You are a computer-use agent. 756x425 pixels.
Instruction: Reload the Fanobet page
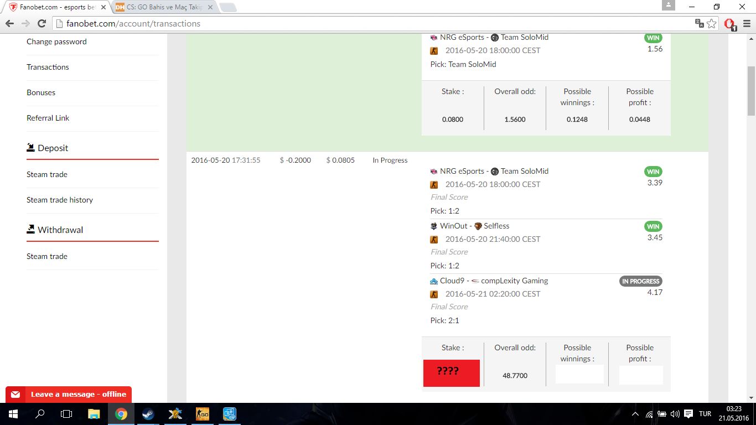[x=42, y=24]
